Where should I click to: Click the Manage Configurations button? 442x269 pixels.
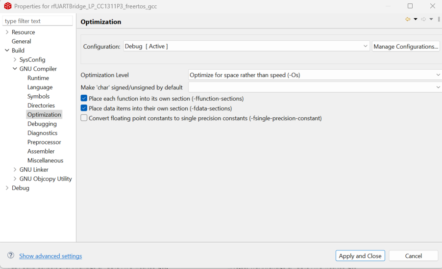tap(406, 47)
